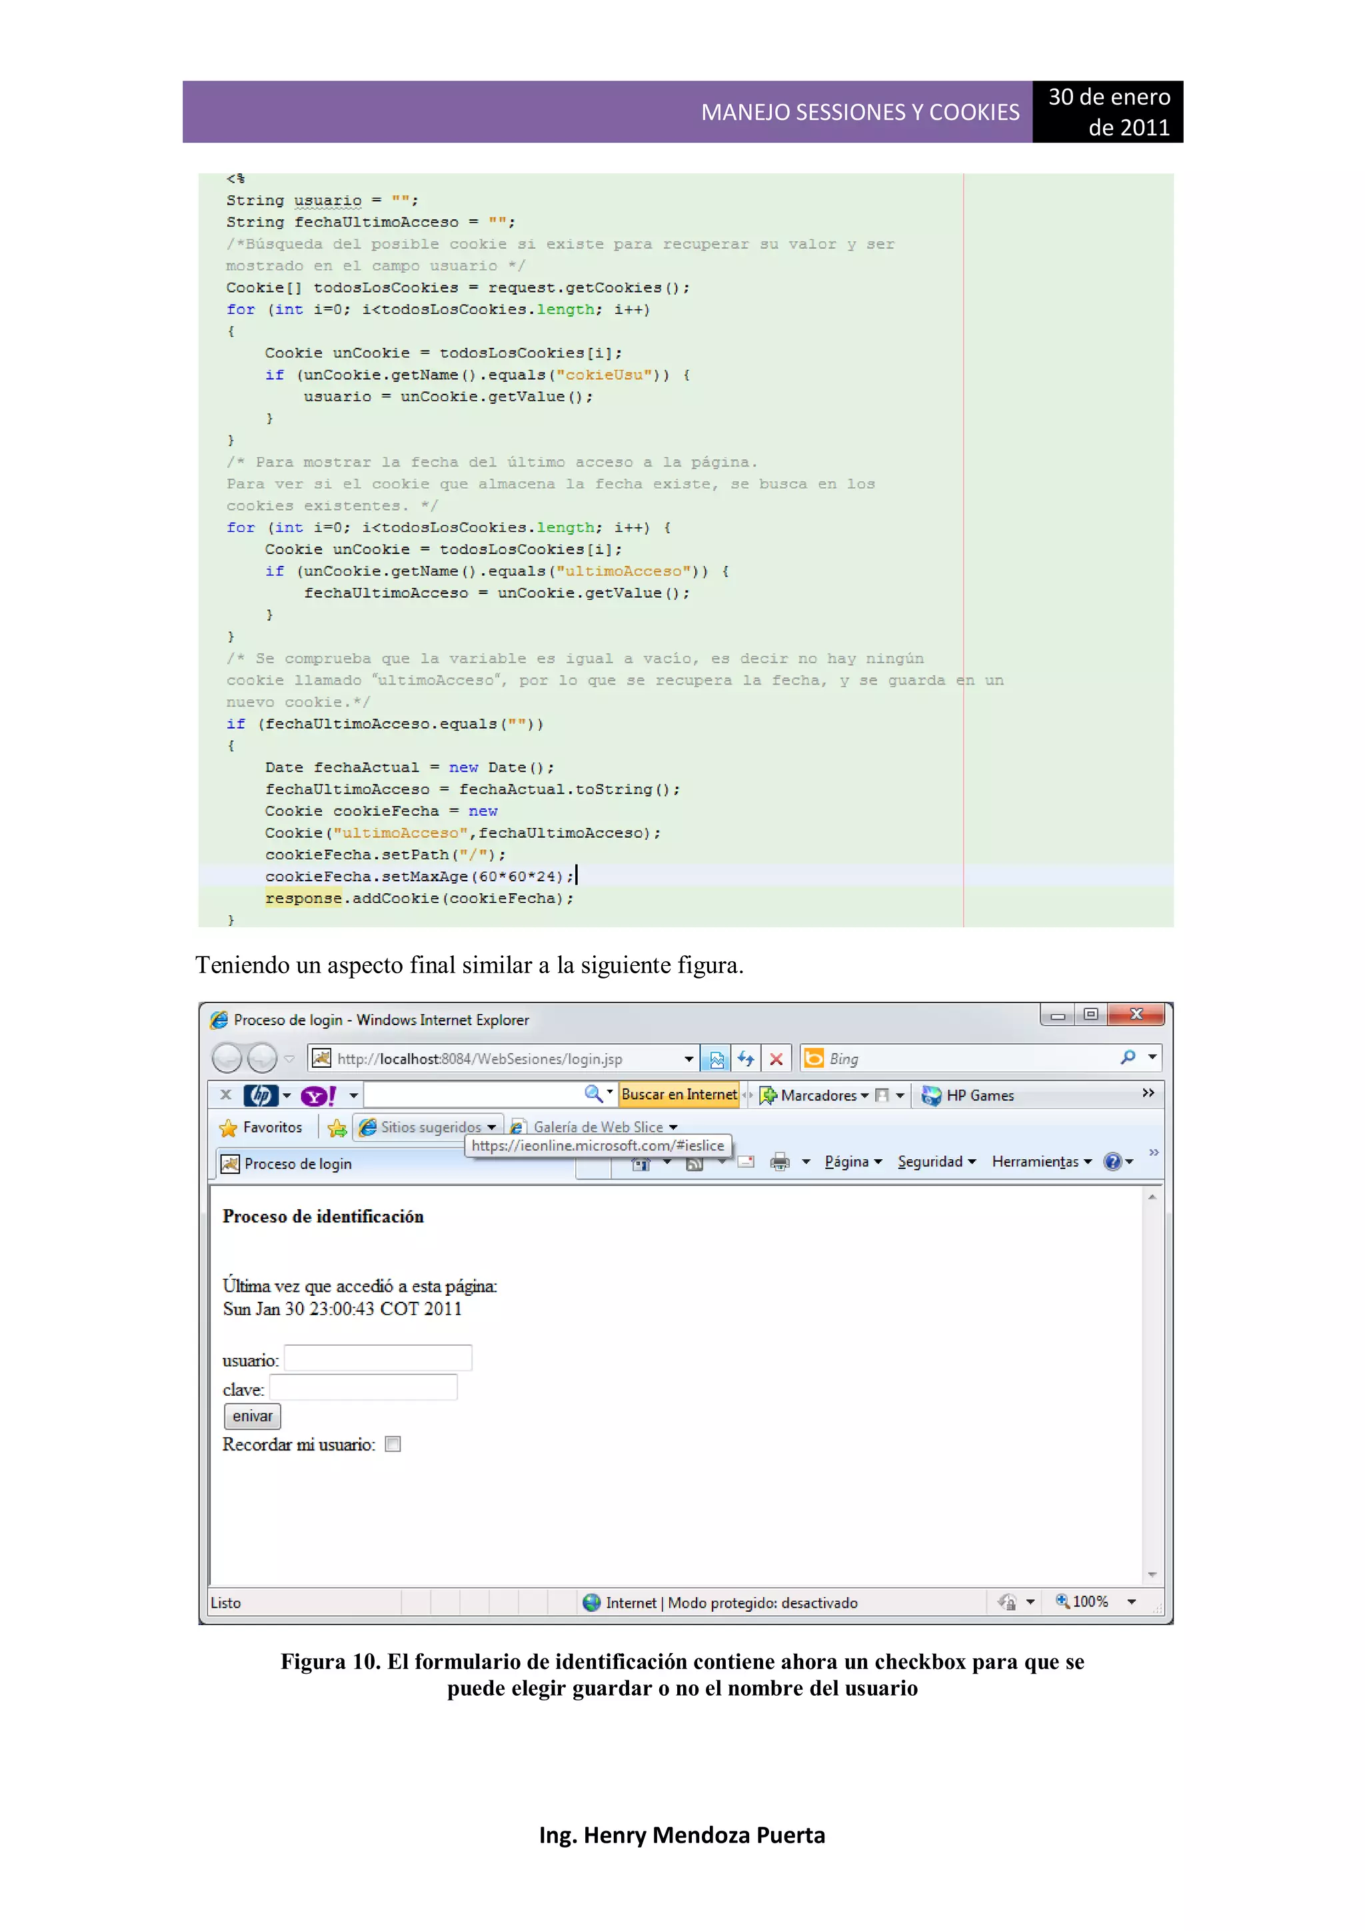The width and height of the screenshot is (1365, 1931).
Task: Click the Buscar en Internet button
Action: (x=679, y=1094)
